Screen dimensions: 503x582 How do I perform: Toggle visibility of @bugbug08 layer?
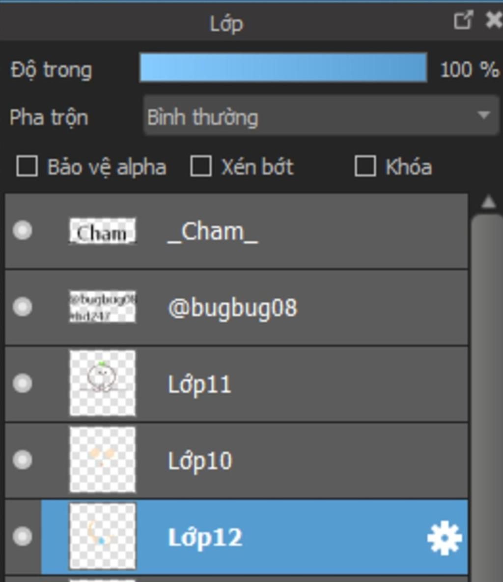[x=23, y=307]
